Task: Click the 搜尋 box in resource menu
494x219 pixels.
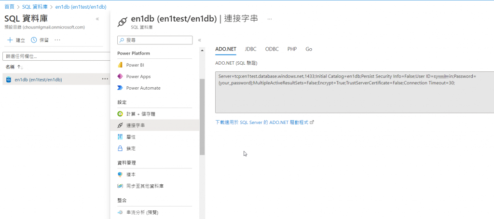Action: point(155,40)
